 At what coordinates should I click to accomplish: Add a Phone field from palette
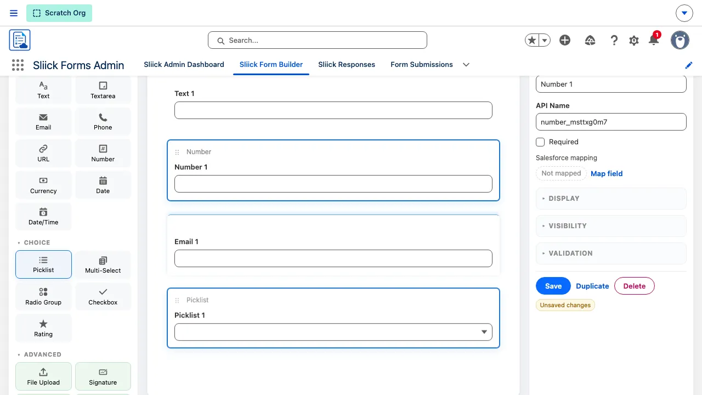tap(103, 122)
